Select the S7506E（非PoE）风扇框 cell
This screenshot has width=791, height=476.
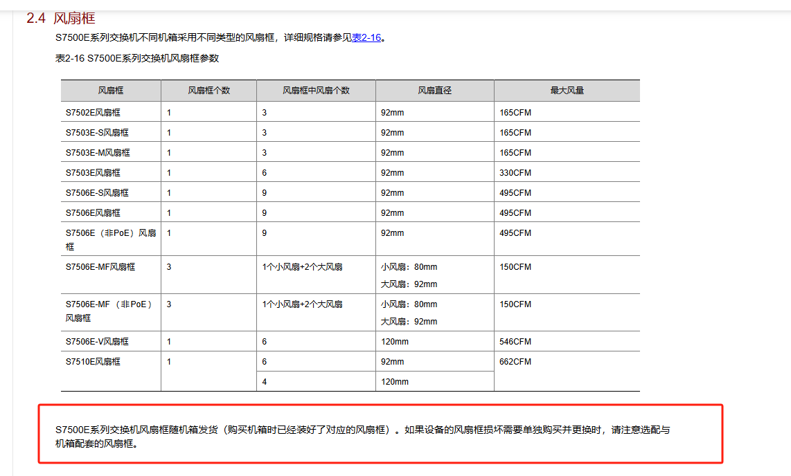pyautogui.click(x=111, y=240)
